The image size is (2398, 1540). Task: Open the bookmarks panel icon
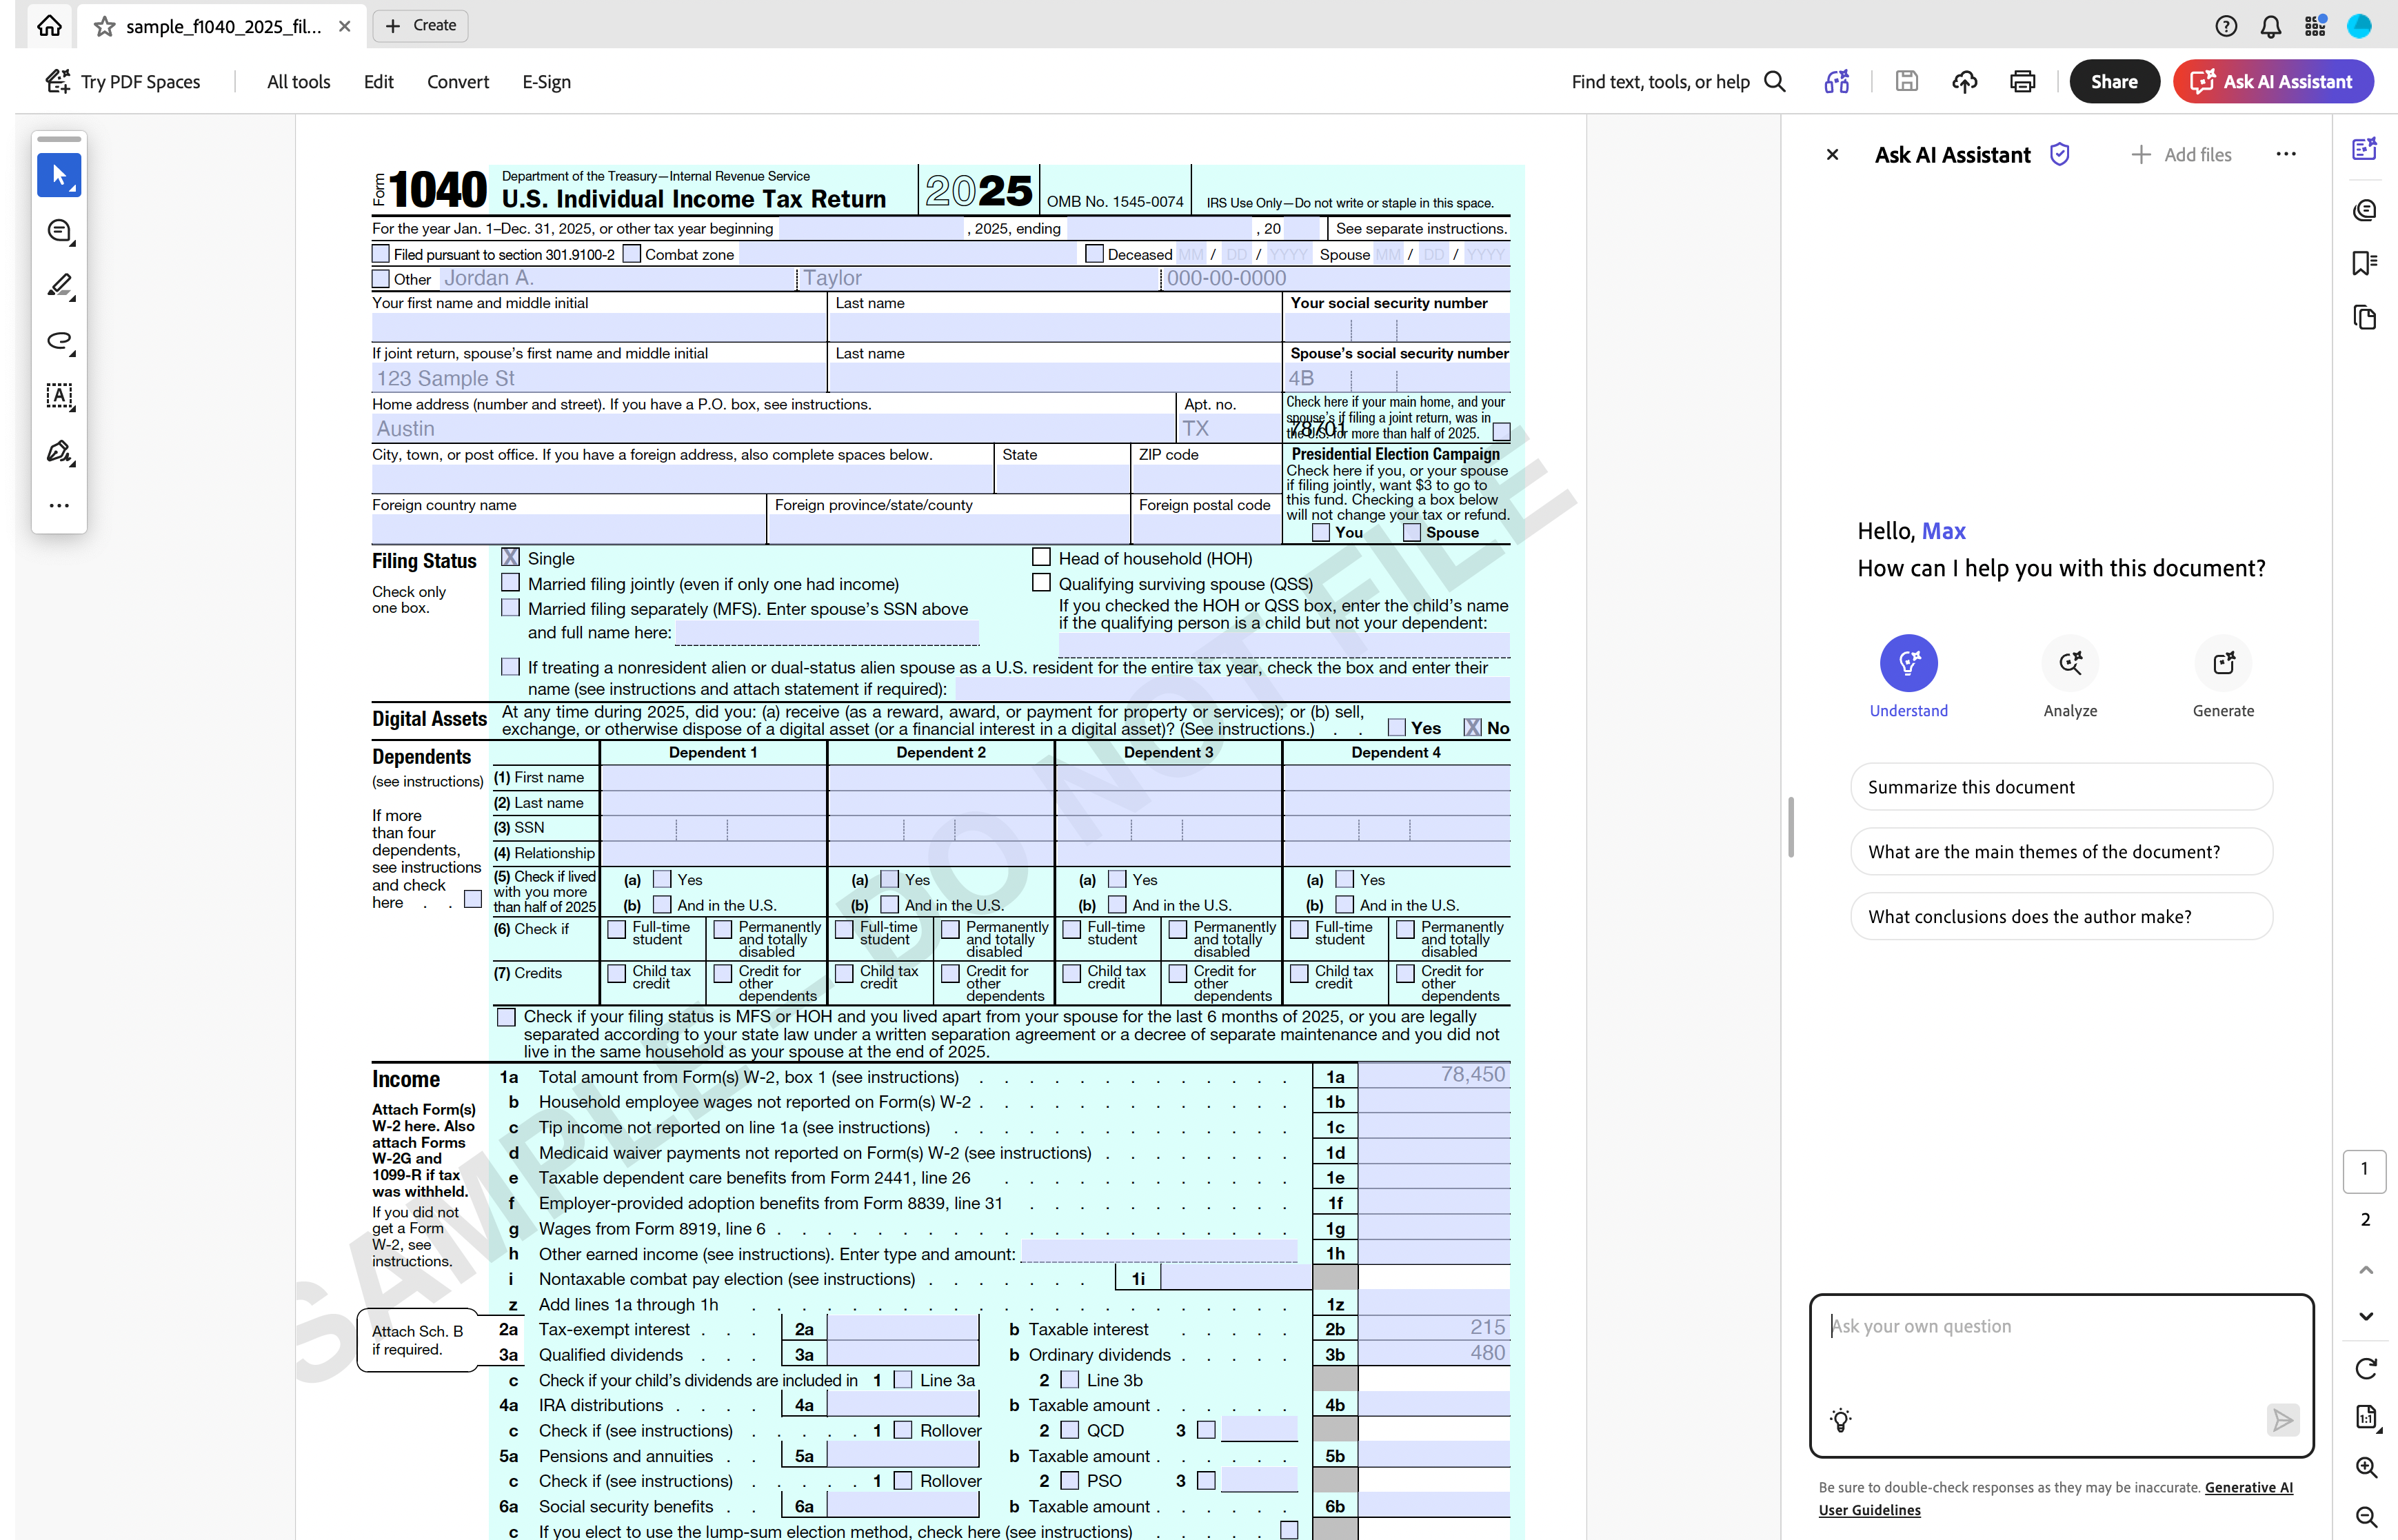(x=2364, y=264)
